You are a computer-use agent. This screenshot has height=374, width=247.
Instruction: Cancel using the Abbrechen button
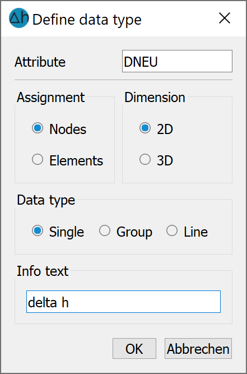(198, 348)
